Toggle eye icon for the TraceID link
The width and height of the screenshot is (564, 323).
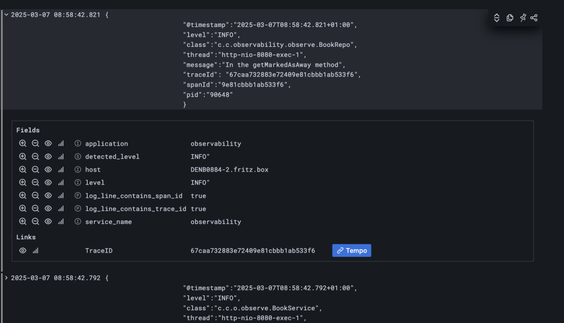pos(23,251)
